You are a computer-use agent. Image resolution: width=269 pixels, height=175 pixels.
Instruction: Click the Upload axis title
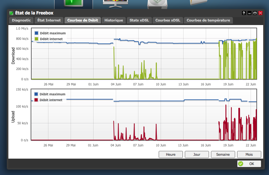(13, 117)
